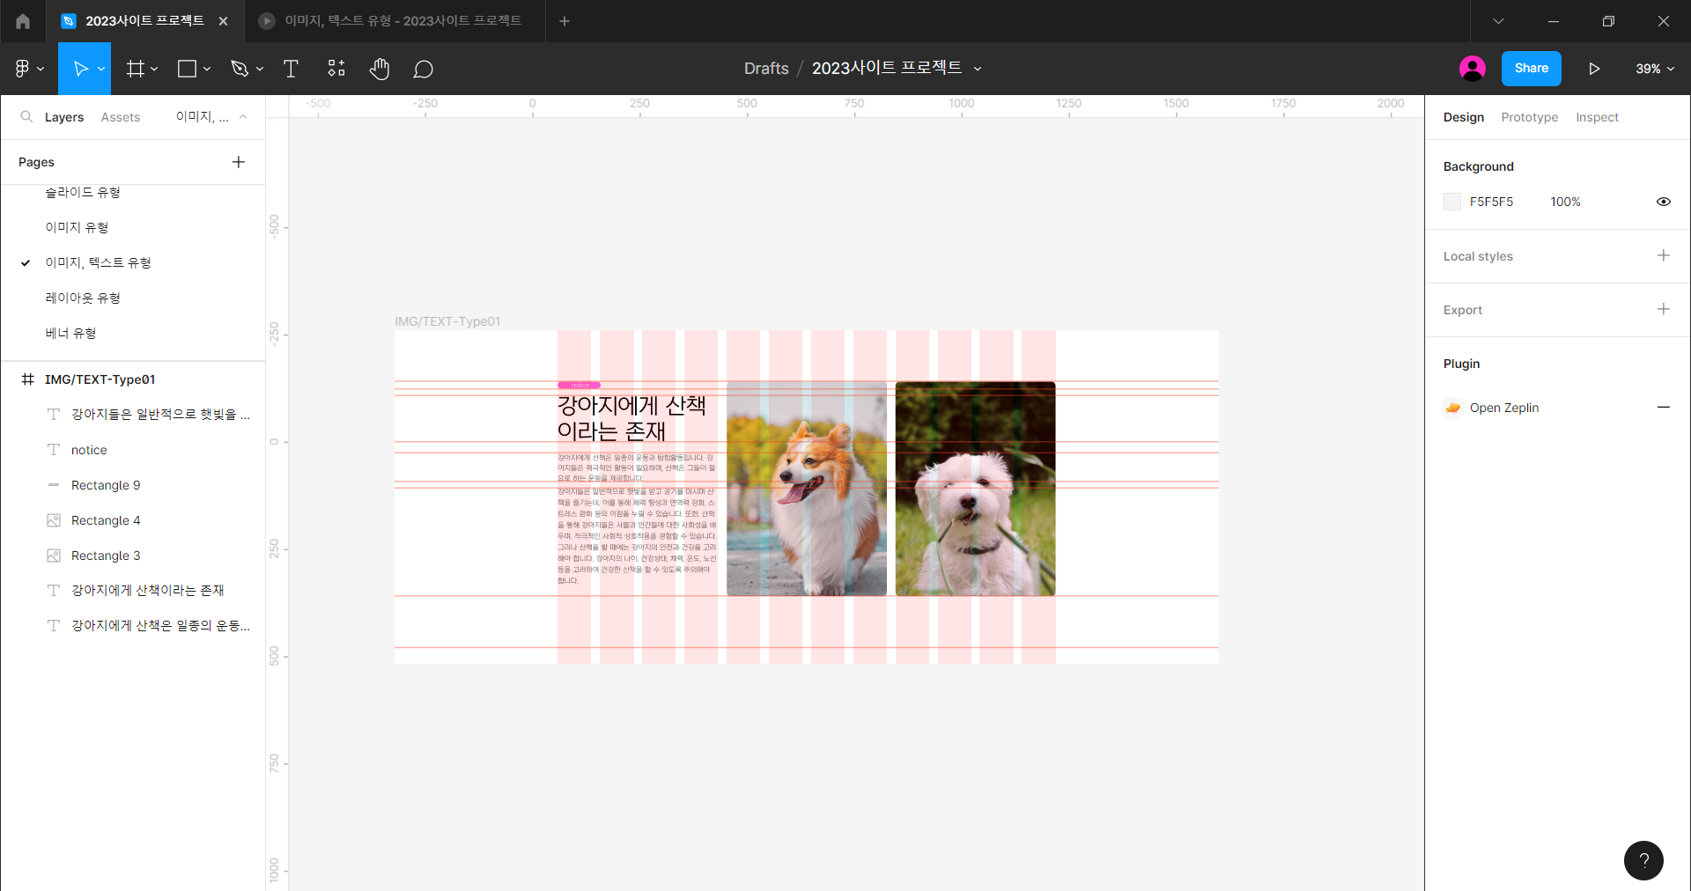
Task: Expand Pen tool options dropdown
Action: [260, 69]
